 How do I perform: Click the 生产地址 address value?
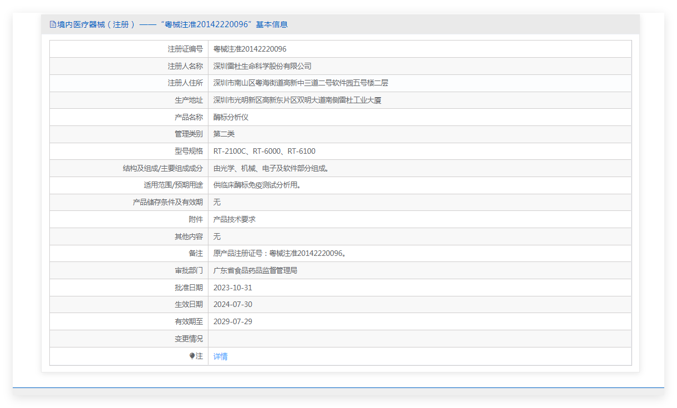point(297,100)
